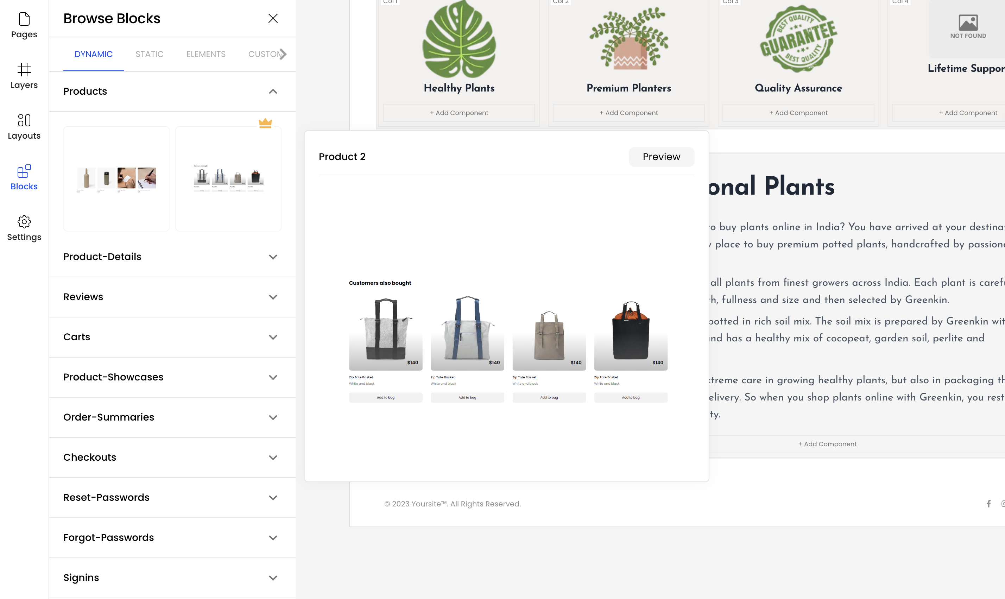
Task: Select the Layers icon in the sidebar
Action: click(x=24, y=75)
